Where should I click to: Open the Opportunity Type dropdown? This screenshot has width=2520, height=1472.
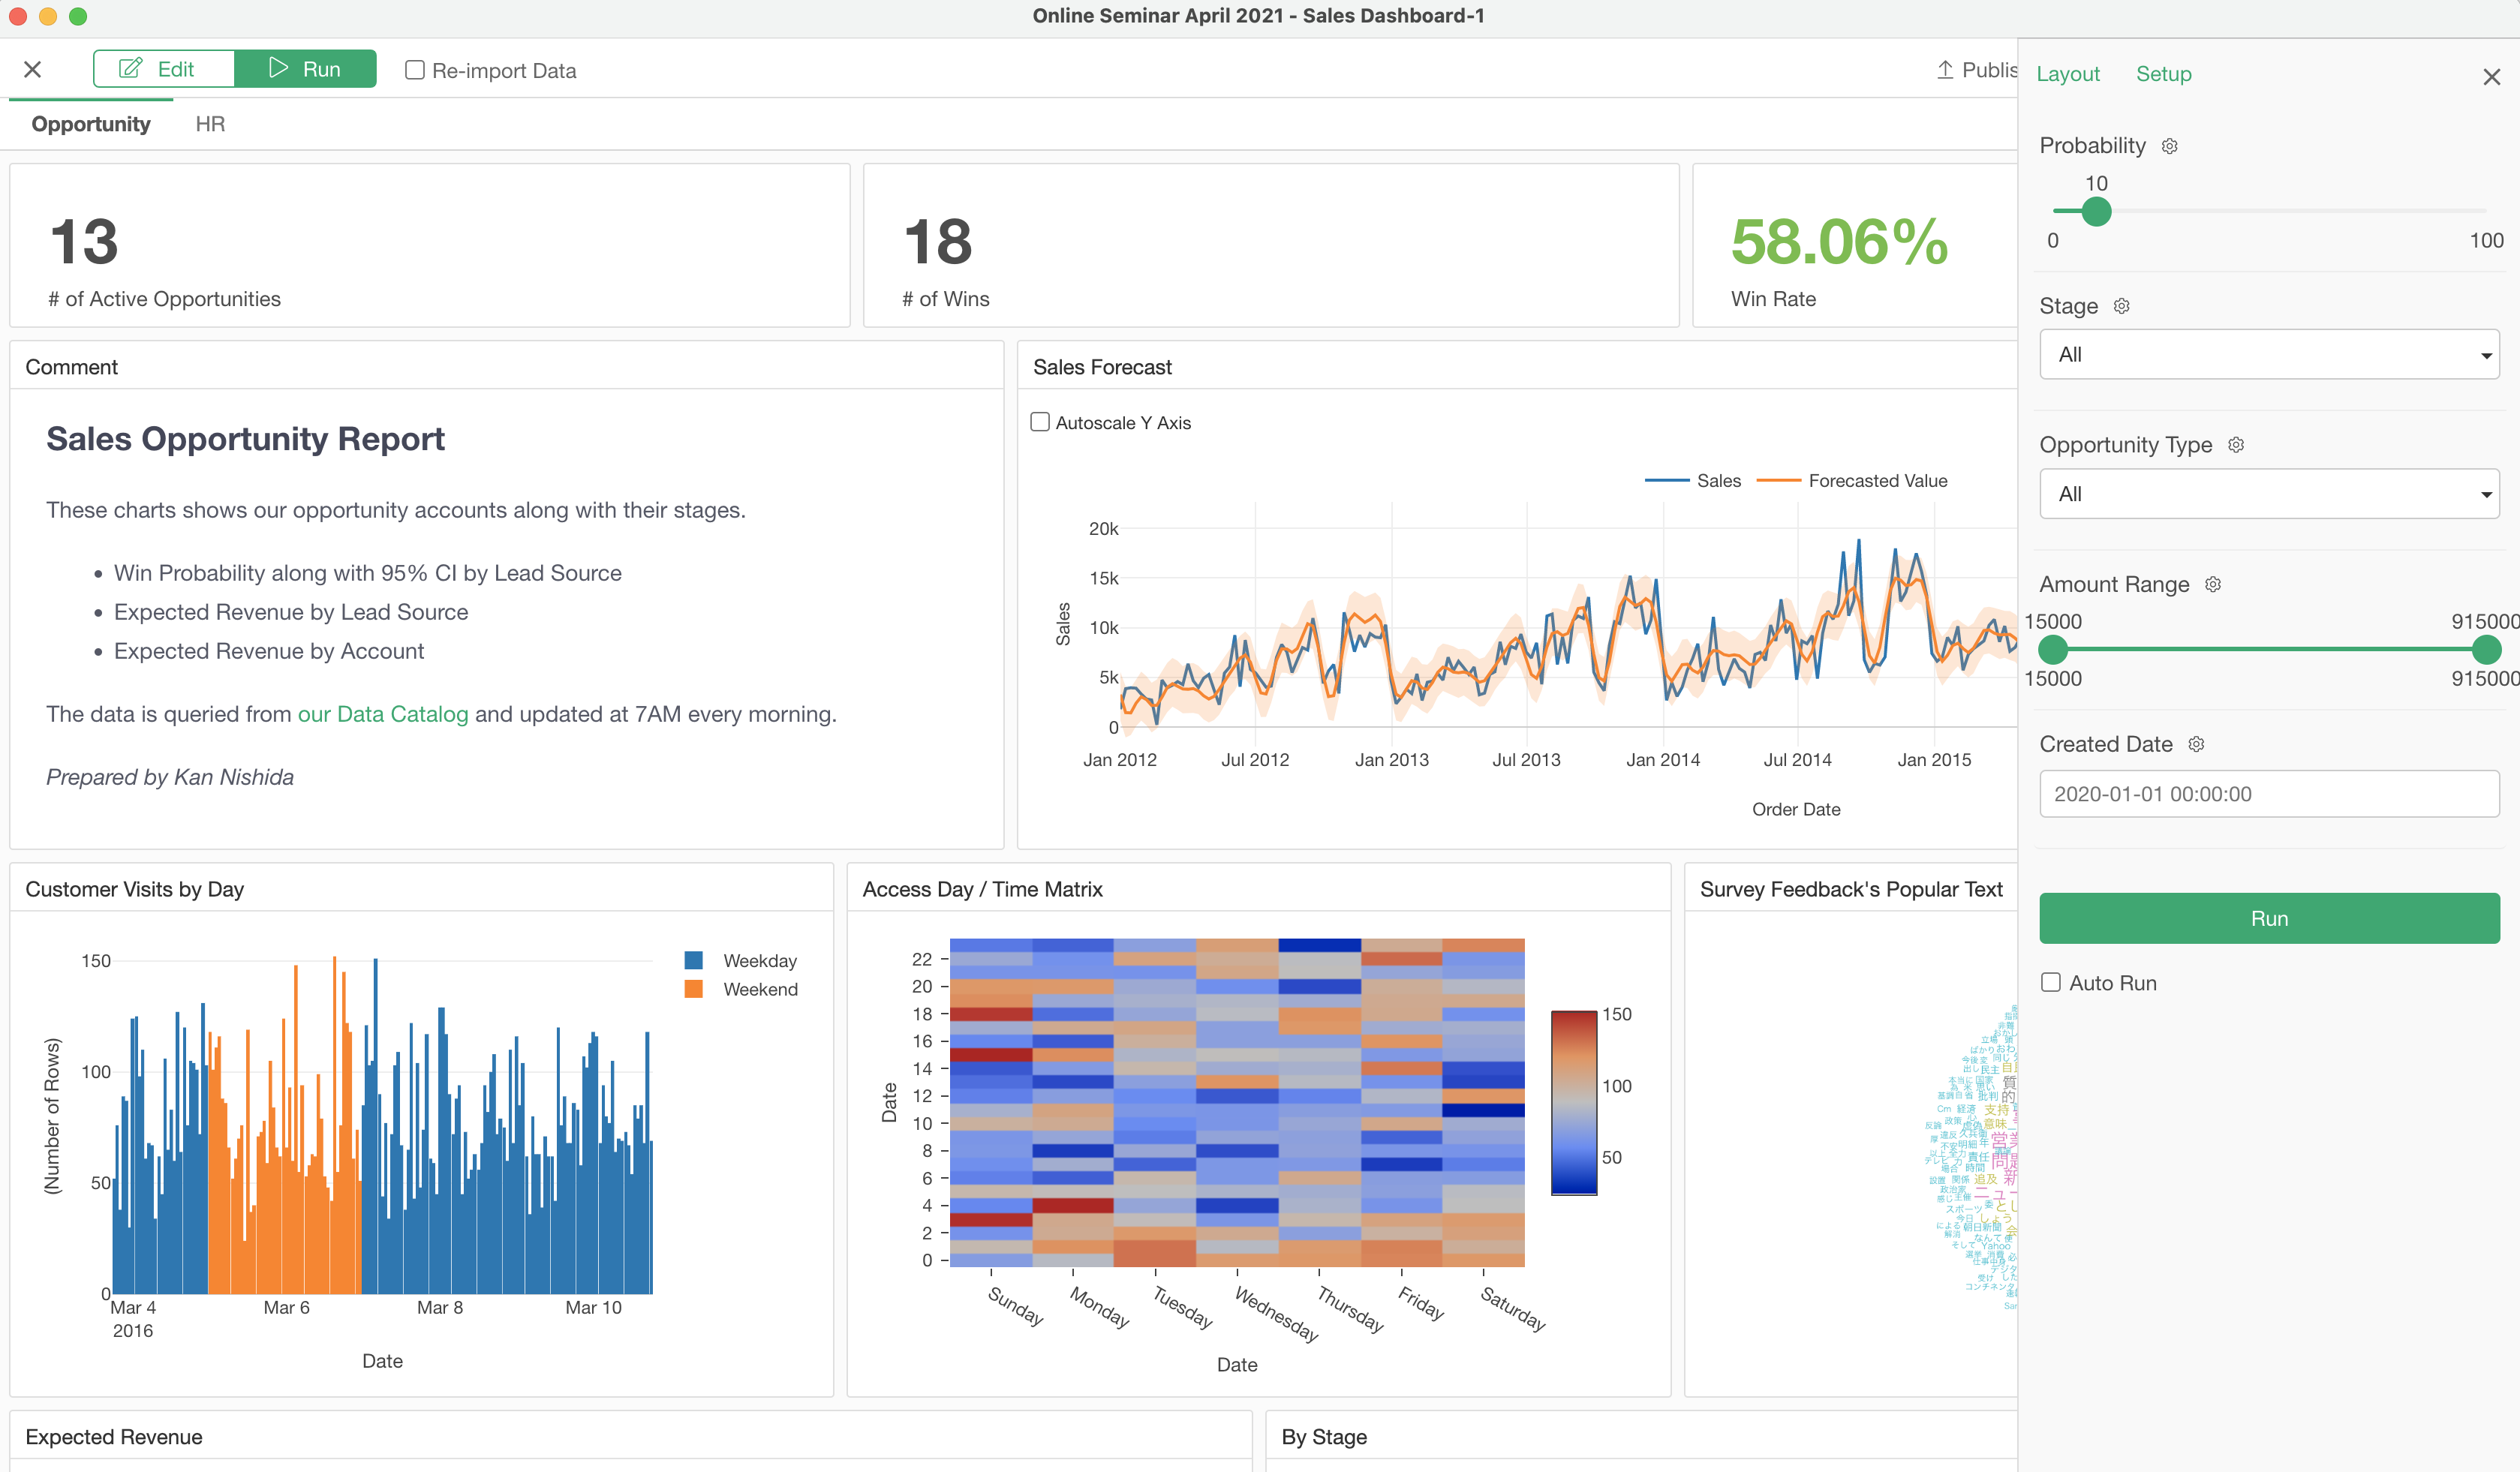(2269, 494)
